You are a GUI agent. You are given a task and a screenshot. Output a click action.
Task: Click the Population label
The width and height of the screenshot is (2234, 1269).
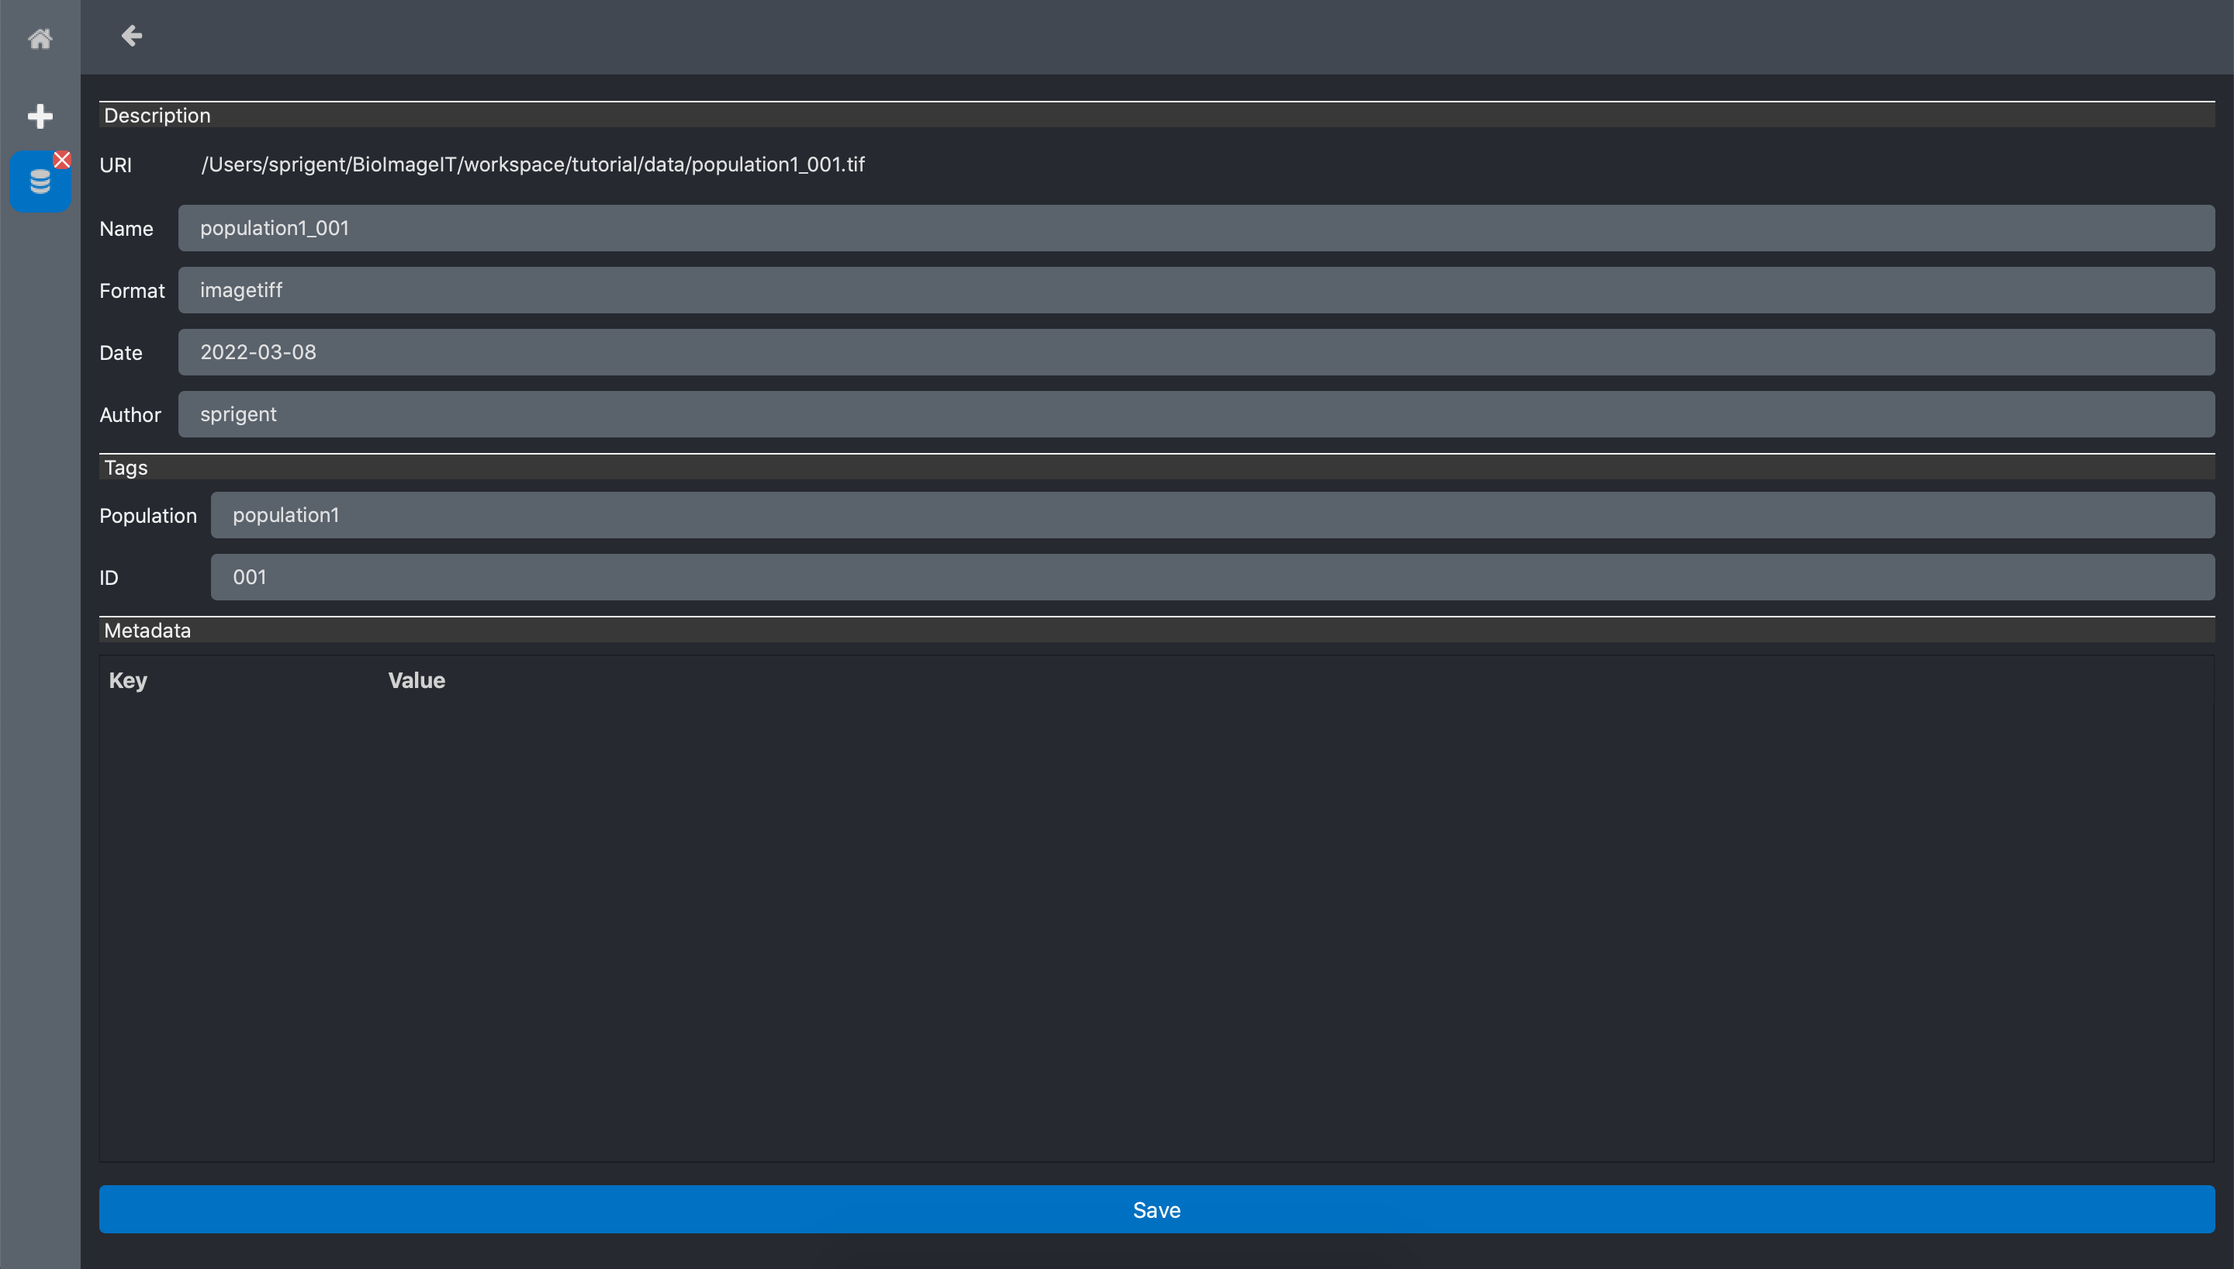tap(148, 516)
